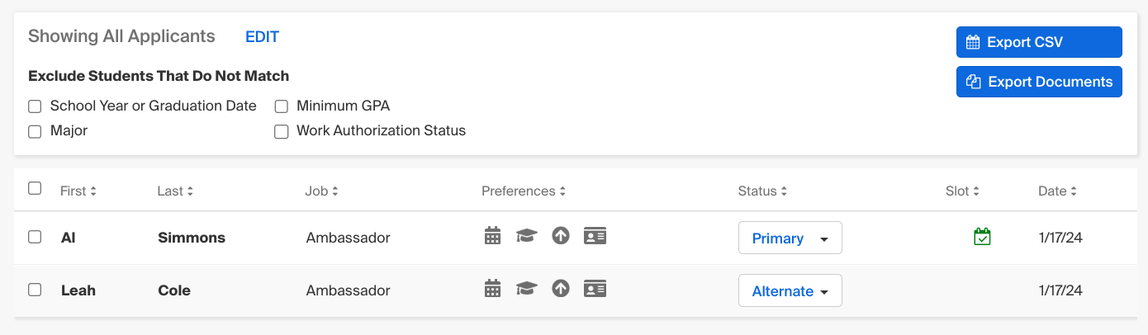Open the Alternate status dropdown for Leah Cole

coord(790,290)
